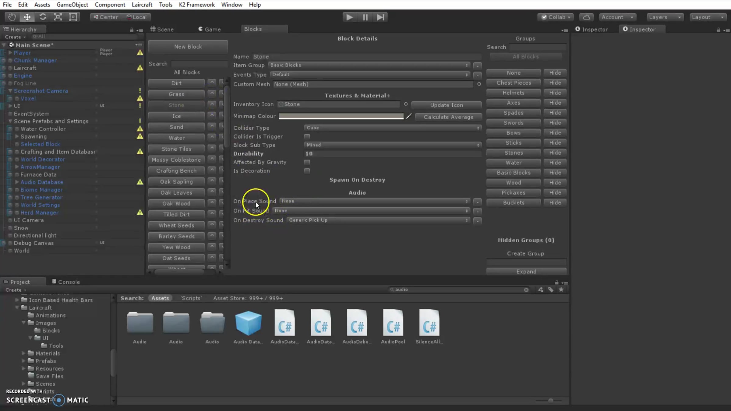The width and height of the screenshot is (731, 411).
Task: Move the Sand block up with its arrow
Action: [212, 126]
